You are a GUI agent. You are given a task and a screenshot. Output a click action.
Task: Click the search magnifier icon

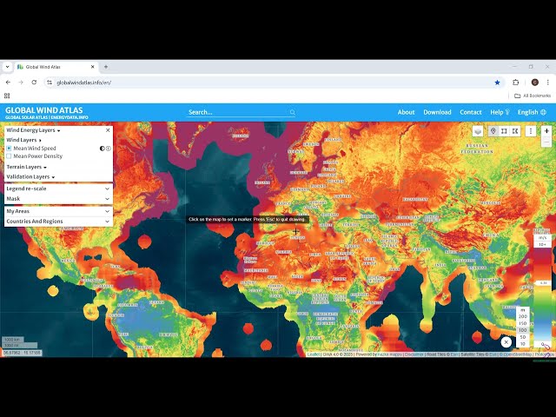click(x=293, y=112)
